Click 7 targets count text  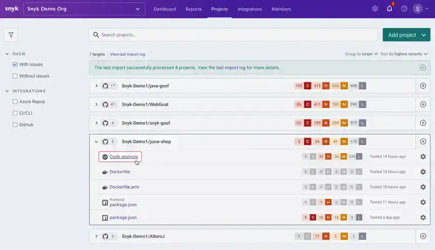[x=97, y=54]
